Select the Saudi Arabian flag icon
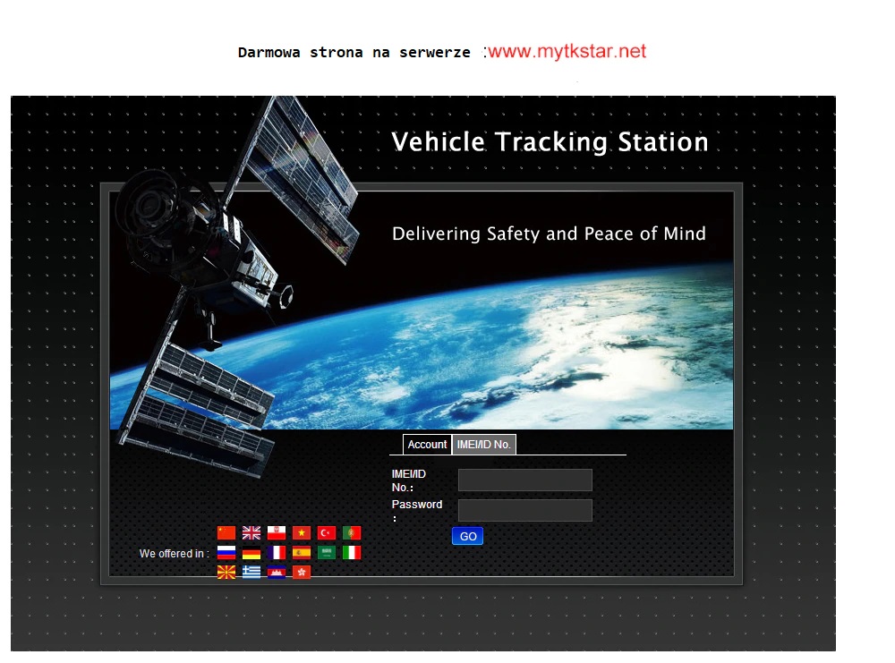This screenshot has width=895, height=663. 327,552
